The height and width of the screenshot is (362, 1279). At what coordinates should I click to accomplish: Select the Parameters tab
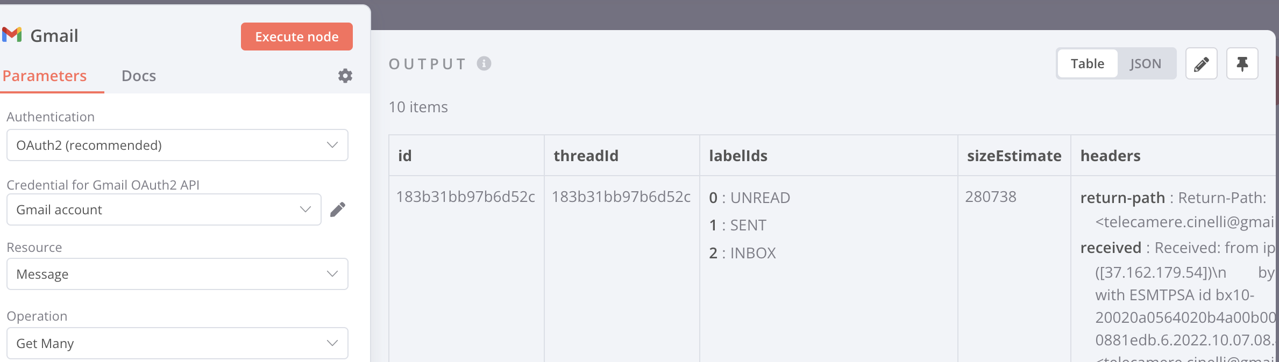[45, 76]
